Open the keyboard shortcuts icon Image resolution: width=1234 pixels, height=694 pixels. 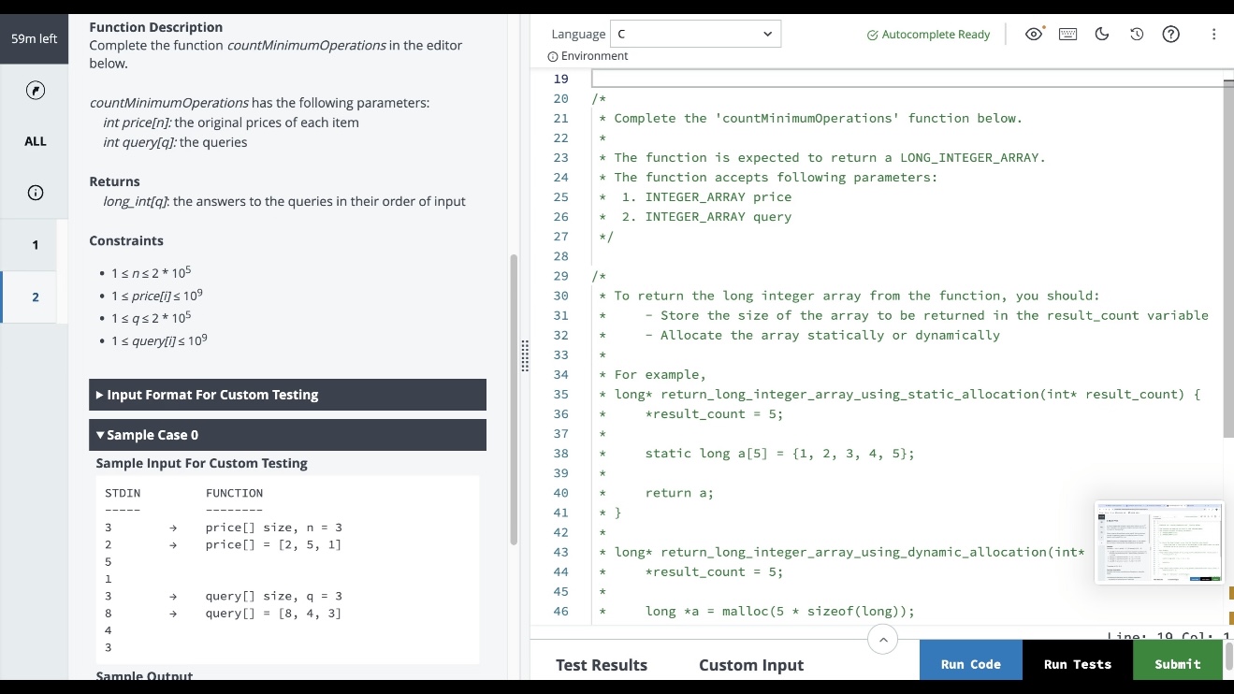pos(1067,35)
